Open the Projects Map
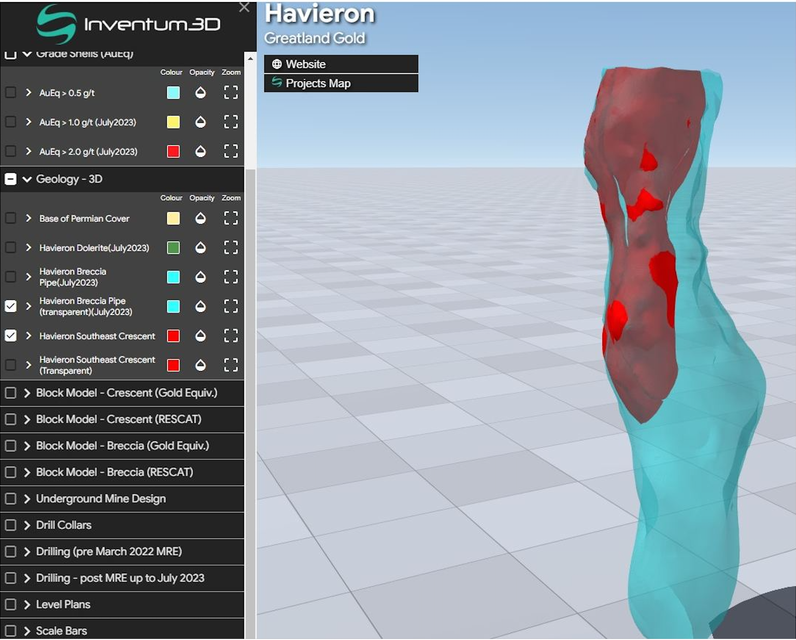The image size is (796, 640). click(341, 83)
